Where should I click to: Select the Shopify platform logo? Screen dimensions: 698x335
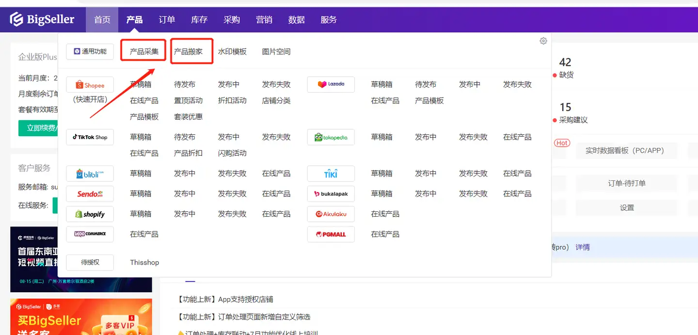pos(90,214)
